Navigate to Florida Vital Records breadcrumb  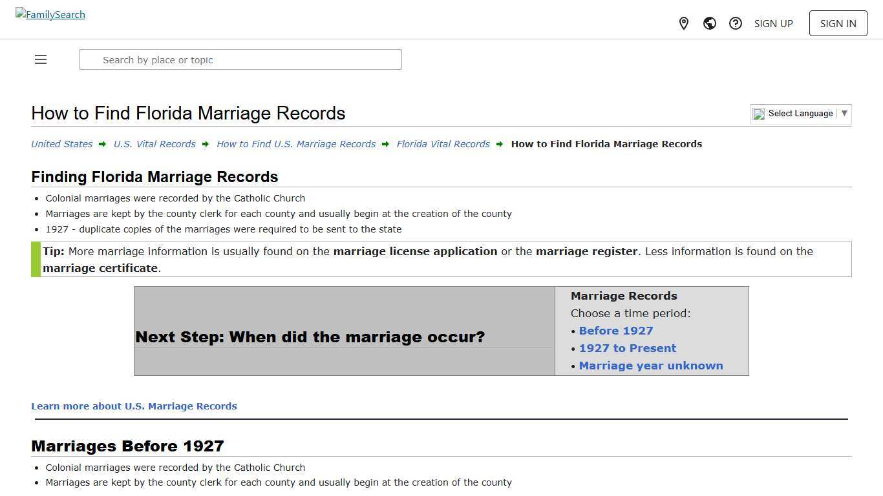pos(443,144)
